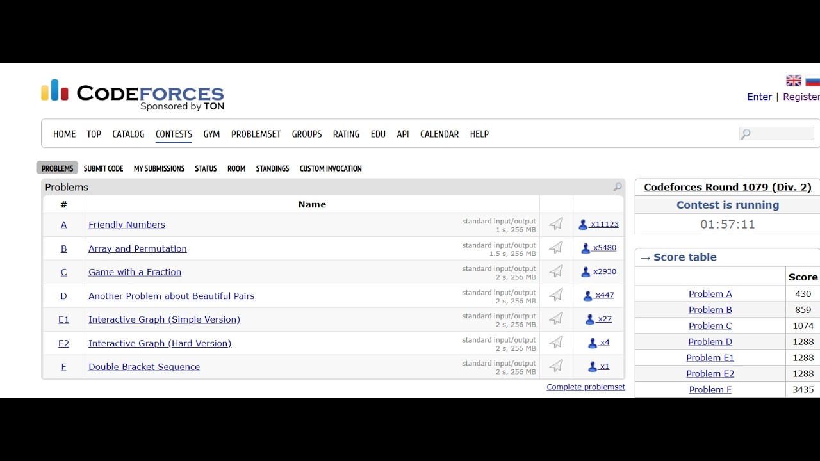Click the user icon beside x11123

583,225
